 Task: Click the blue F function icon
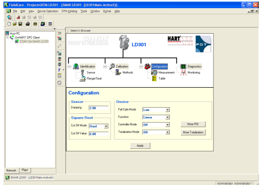[x=59, y=70]
